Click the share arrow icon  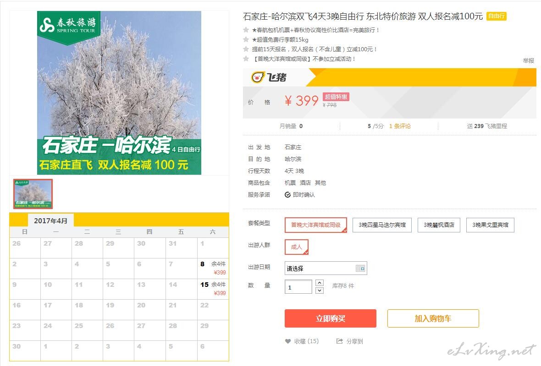pyautogui.click(x=340, y=341)
